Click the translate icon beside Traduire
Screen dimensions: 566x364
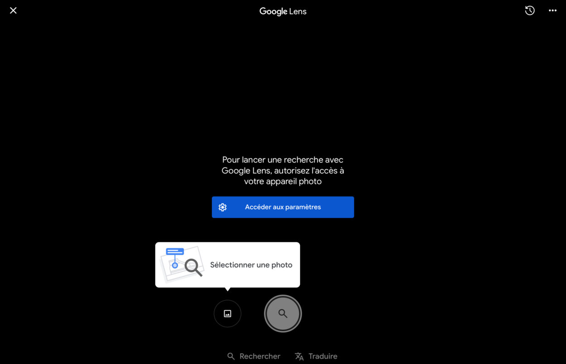click(299, 356)
